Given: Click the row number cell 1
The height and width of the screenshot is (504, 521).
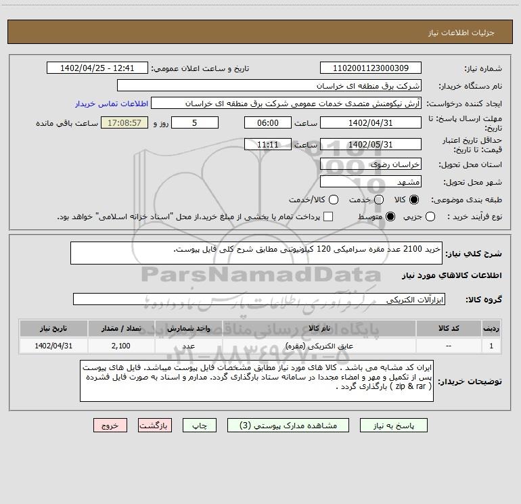Looking at the screenshot, I should click(x=491, y=346).
